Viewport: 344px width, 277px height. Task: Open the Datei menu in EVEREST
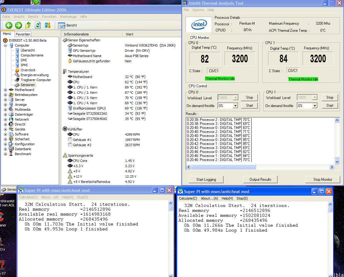6,17
